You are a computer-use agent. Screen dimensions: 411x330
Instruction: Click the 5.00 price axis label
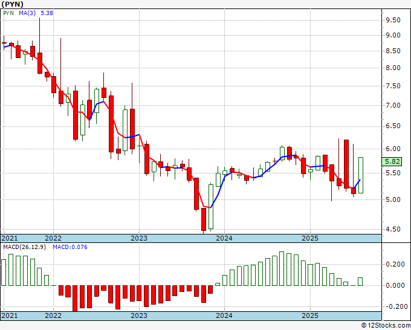pos(393,199)
